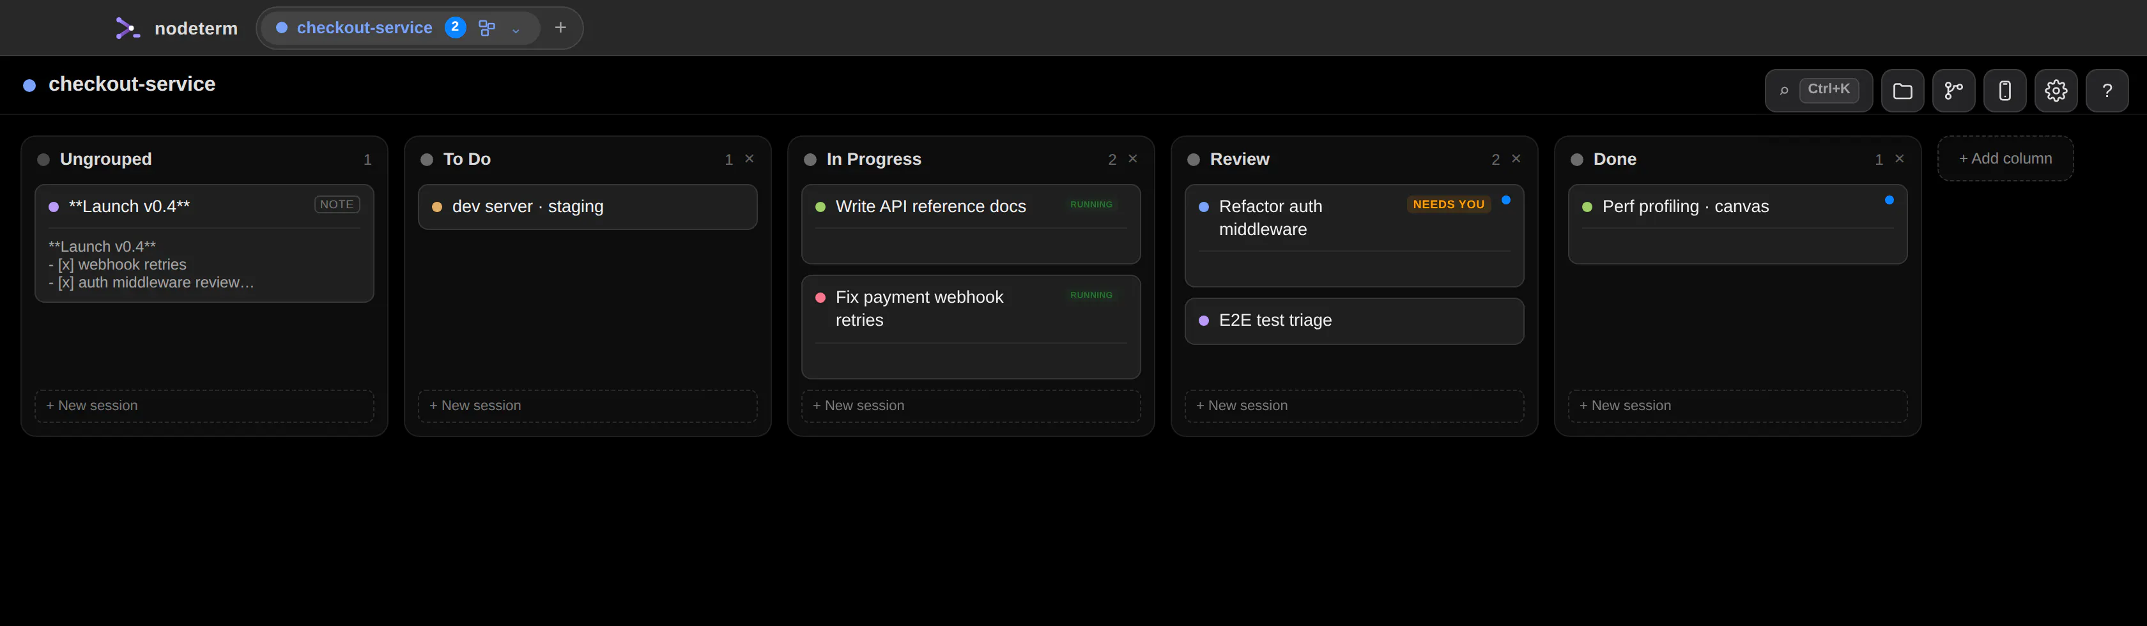Click the '[x] webhook retries' note line
The height and width of the screenshot is (626, 2147).
coord(118,265)
